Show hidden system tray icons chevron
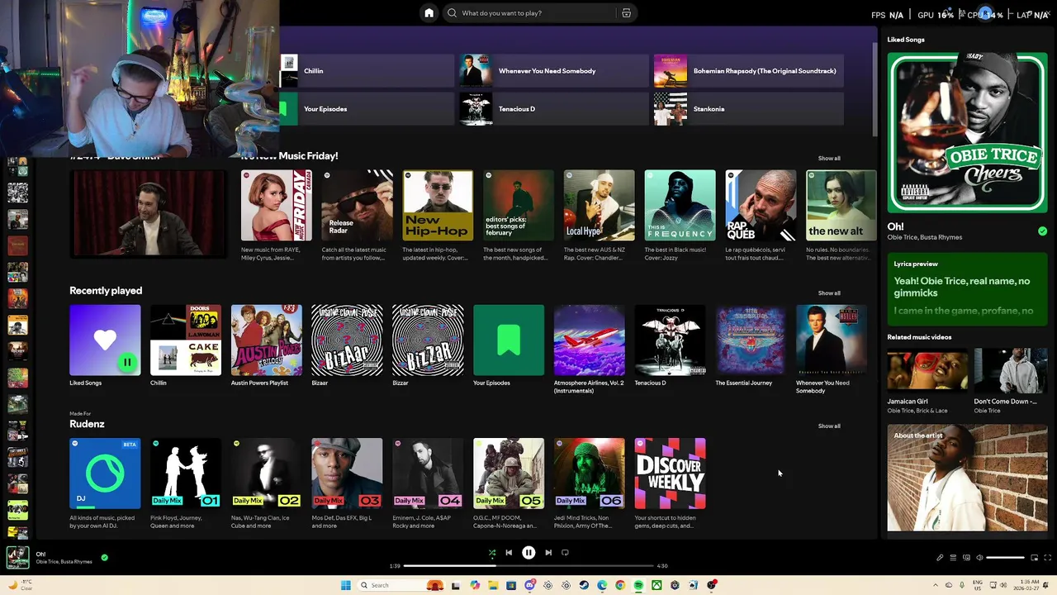 [x=935, y=585]
